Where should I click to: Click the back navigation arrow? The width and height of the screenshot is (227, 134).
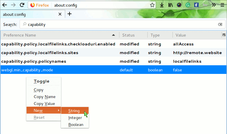coord(5,5)
